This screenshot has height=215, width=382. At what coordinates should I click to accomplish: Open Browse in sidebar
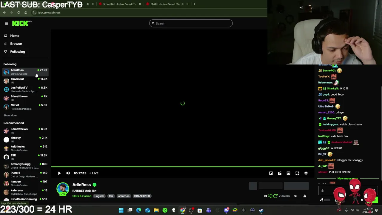point(13,44)
